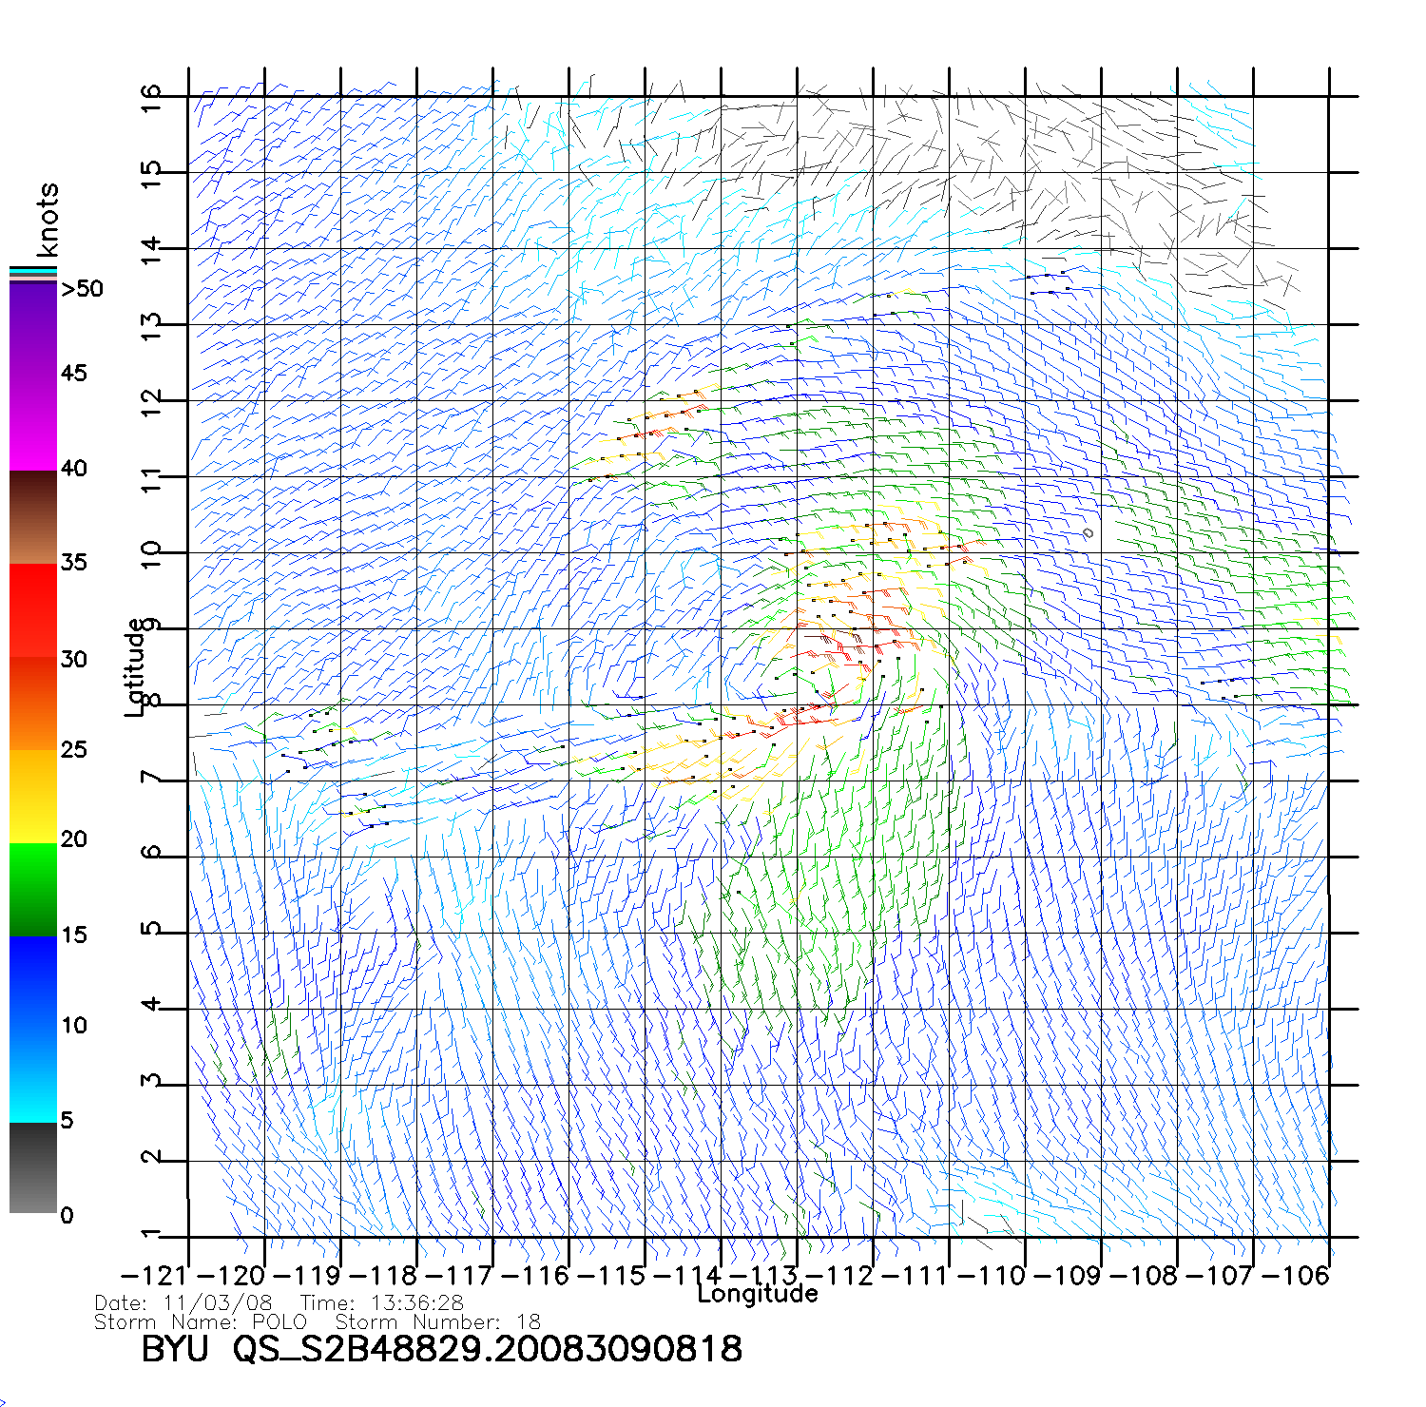The image size is (1426, 1407).
Task: Pick the red 30-35 knots color band
Action: 32,610
